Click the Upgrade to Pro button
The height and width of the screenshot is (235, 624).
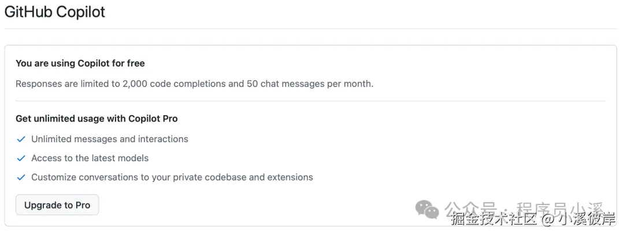coord(57,205)
